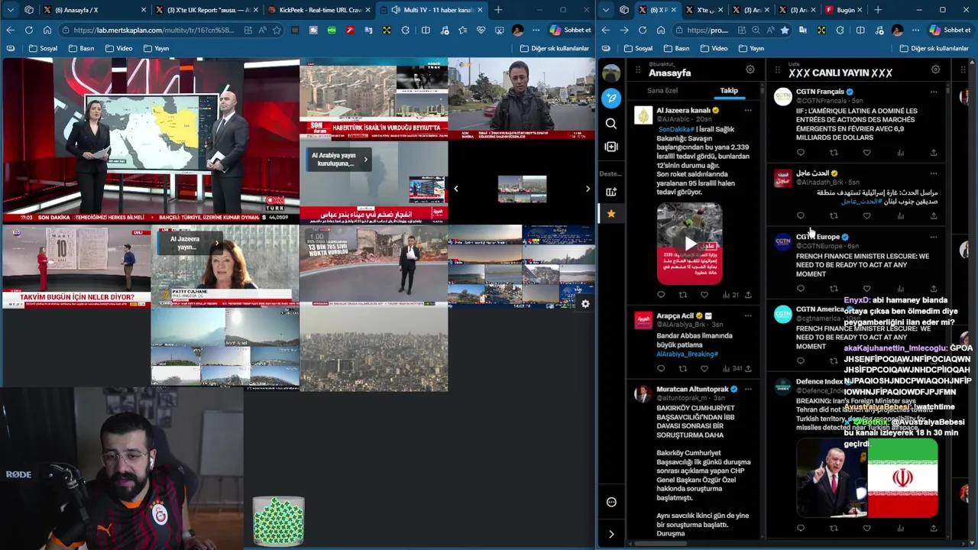Click the smiley circle icon in X Pro sidebar
The width and height of the screenshot is (978, 550).
(x=611, y=502)
